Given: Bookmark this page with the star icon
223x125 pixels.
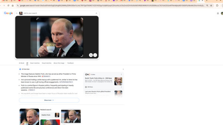Looking at the screenshot, I should pos(211,6).
